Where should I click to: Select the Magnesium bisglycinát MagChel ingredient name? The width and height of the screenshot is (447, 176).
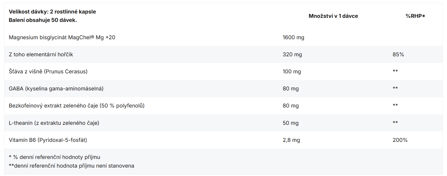pos(62,37)
